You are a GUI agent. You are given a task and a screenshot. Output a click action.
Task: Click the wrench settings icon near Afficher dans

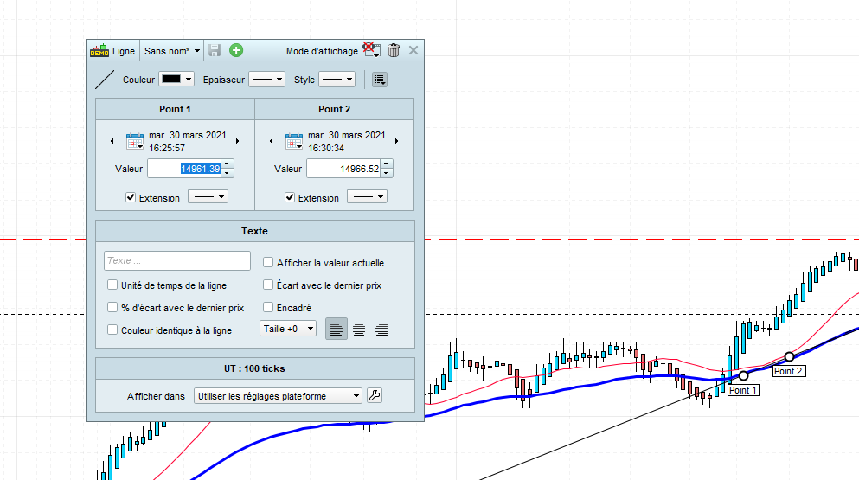click(375, 395)
